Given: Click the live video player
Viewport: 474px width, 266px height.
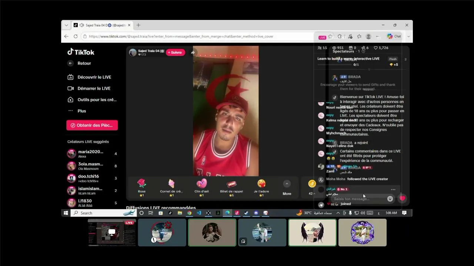Looking at the screenshot, I should [x=226, y=111].
